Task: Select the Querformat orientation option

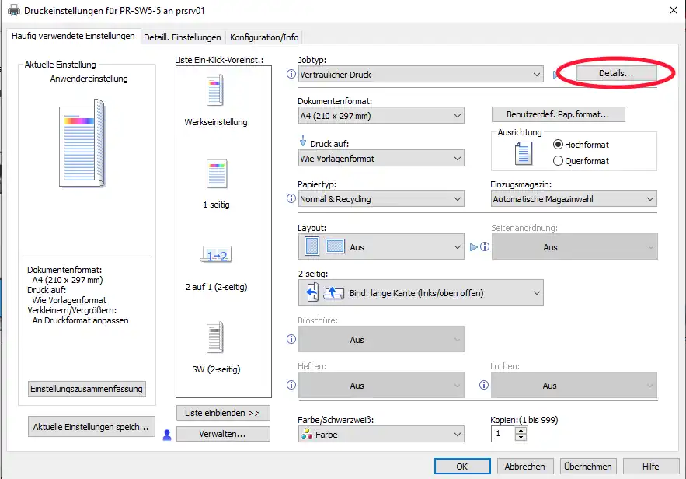Action: (558, 161)
